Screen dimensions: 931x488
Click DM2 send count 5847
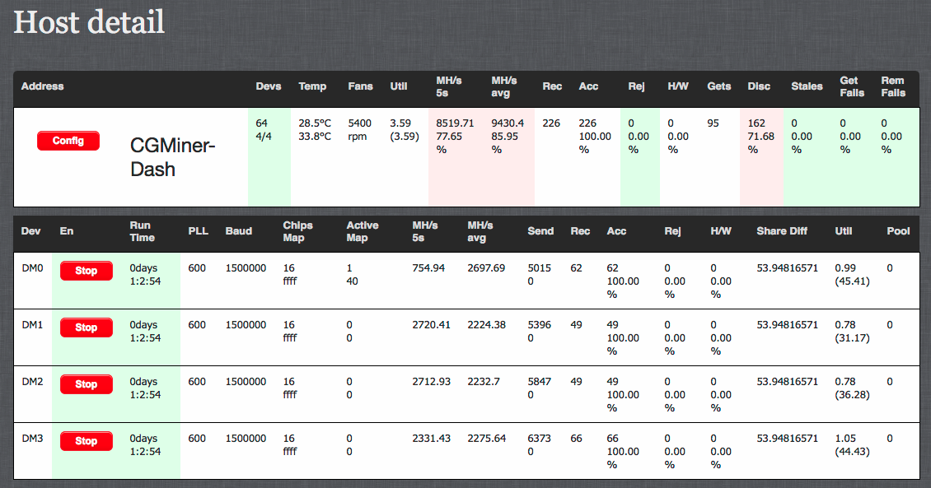pyautogui.click(x=539, y=382)
